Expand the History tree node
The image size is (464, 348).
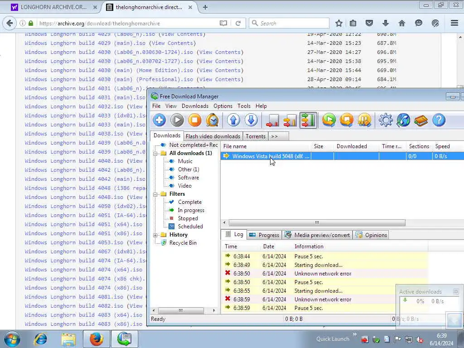pyautogui.click(x=155, y=235)
